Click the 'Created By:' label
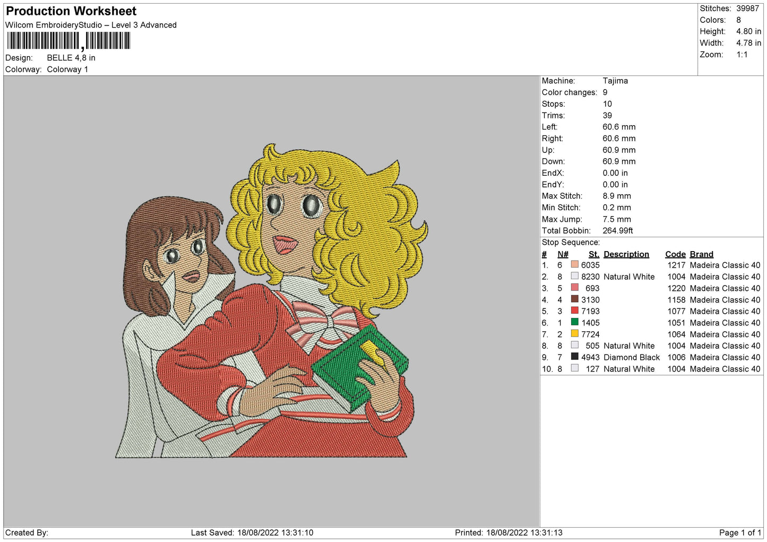The height and width of the screenshot is (542, 767). (x=27, y=532)
